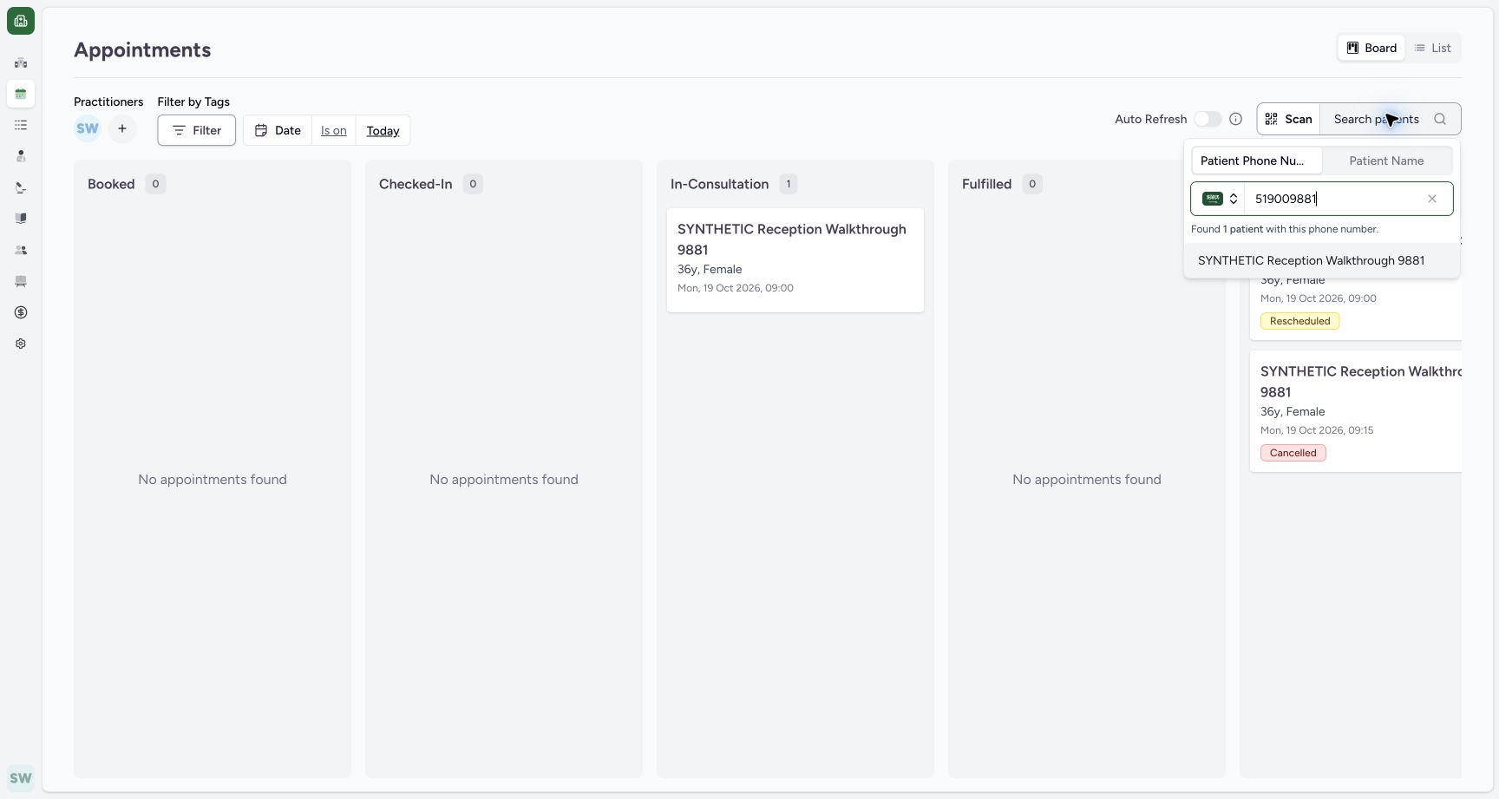Click the Appointments page heading
The height and width of the screenshot is (799, 1499).
(142, 49)
